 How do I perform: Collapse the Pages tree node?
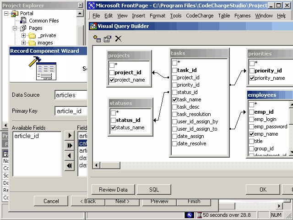(15, 28)
